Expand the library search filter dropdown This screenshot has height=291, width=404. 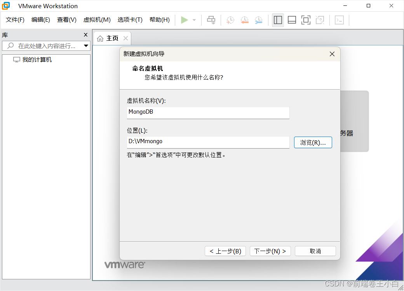pos(86,46)
